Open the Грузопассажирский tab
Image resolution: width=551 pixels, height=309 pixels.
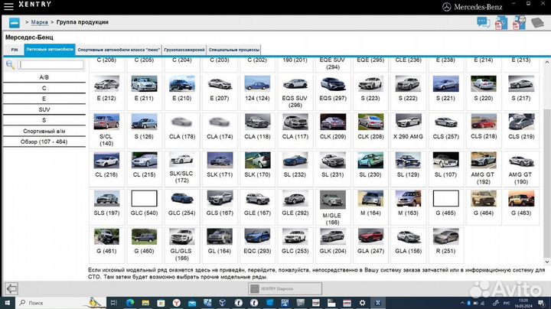pos(185,49)
